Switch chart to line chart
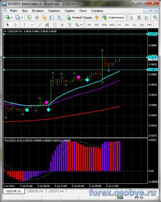 point(146,18)
